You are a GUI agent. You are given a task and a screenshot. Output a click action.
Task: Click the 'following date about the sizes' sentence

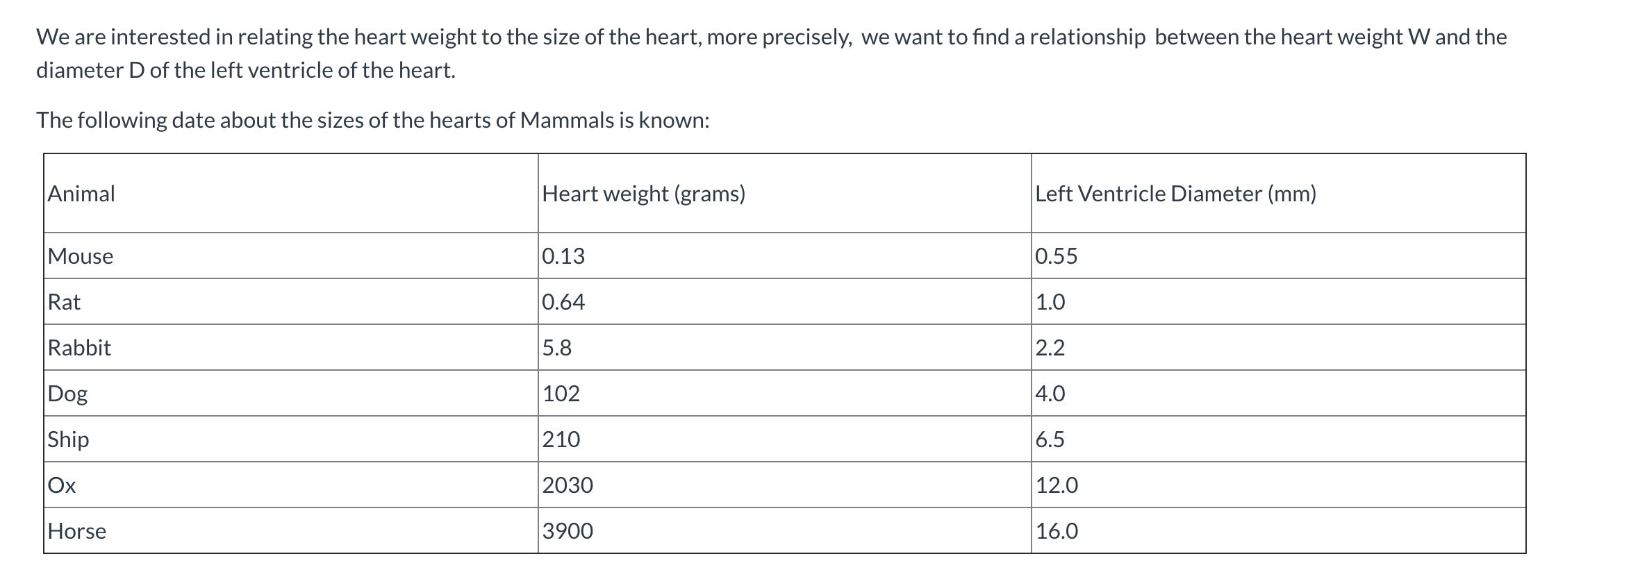tap(372, 121)
